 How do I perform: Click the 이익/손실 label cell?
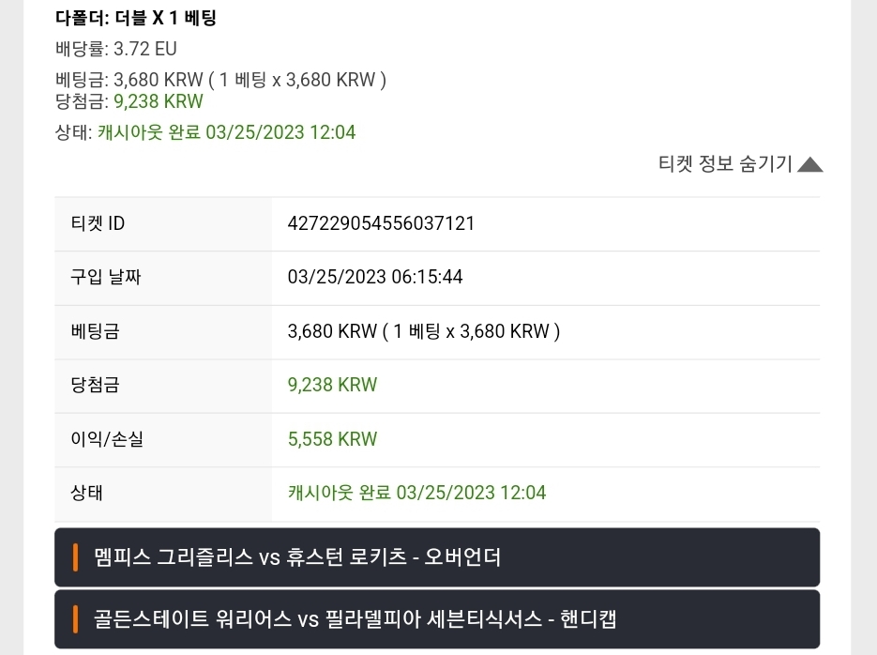coord(163,440)
